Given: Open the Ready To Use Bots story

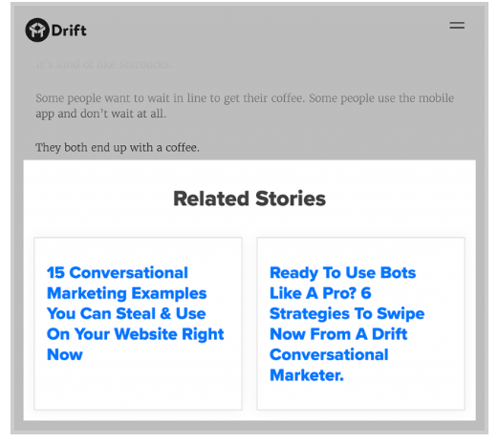Looking at the screenshot, I should pyautogui.click(x=347, y=324).
